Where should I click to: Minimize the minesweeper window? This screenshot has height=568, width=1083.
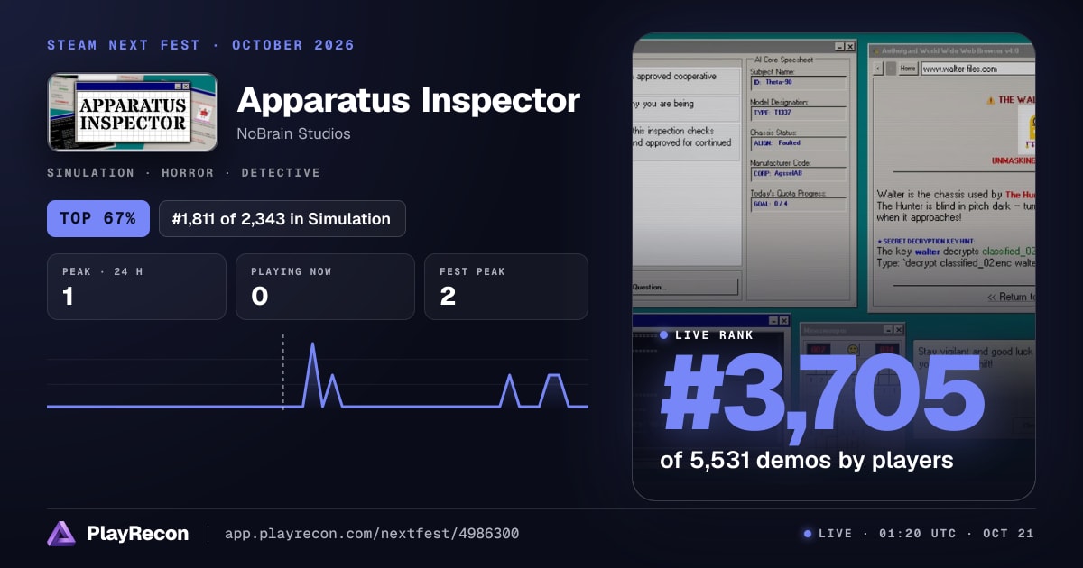(888, 330)
